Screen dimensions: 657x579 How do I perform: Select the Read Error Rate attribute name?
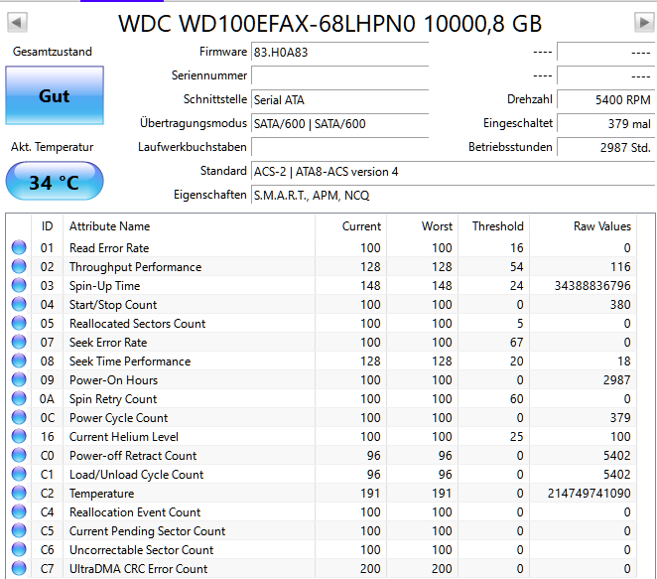(x=109, y=248)
